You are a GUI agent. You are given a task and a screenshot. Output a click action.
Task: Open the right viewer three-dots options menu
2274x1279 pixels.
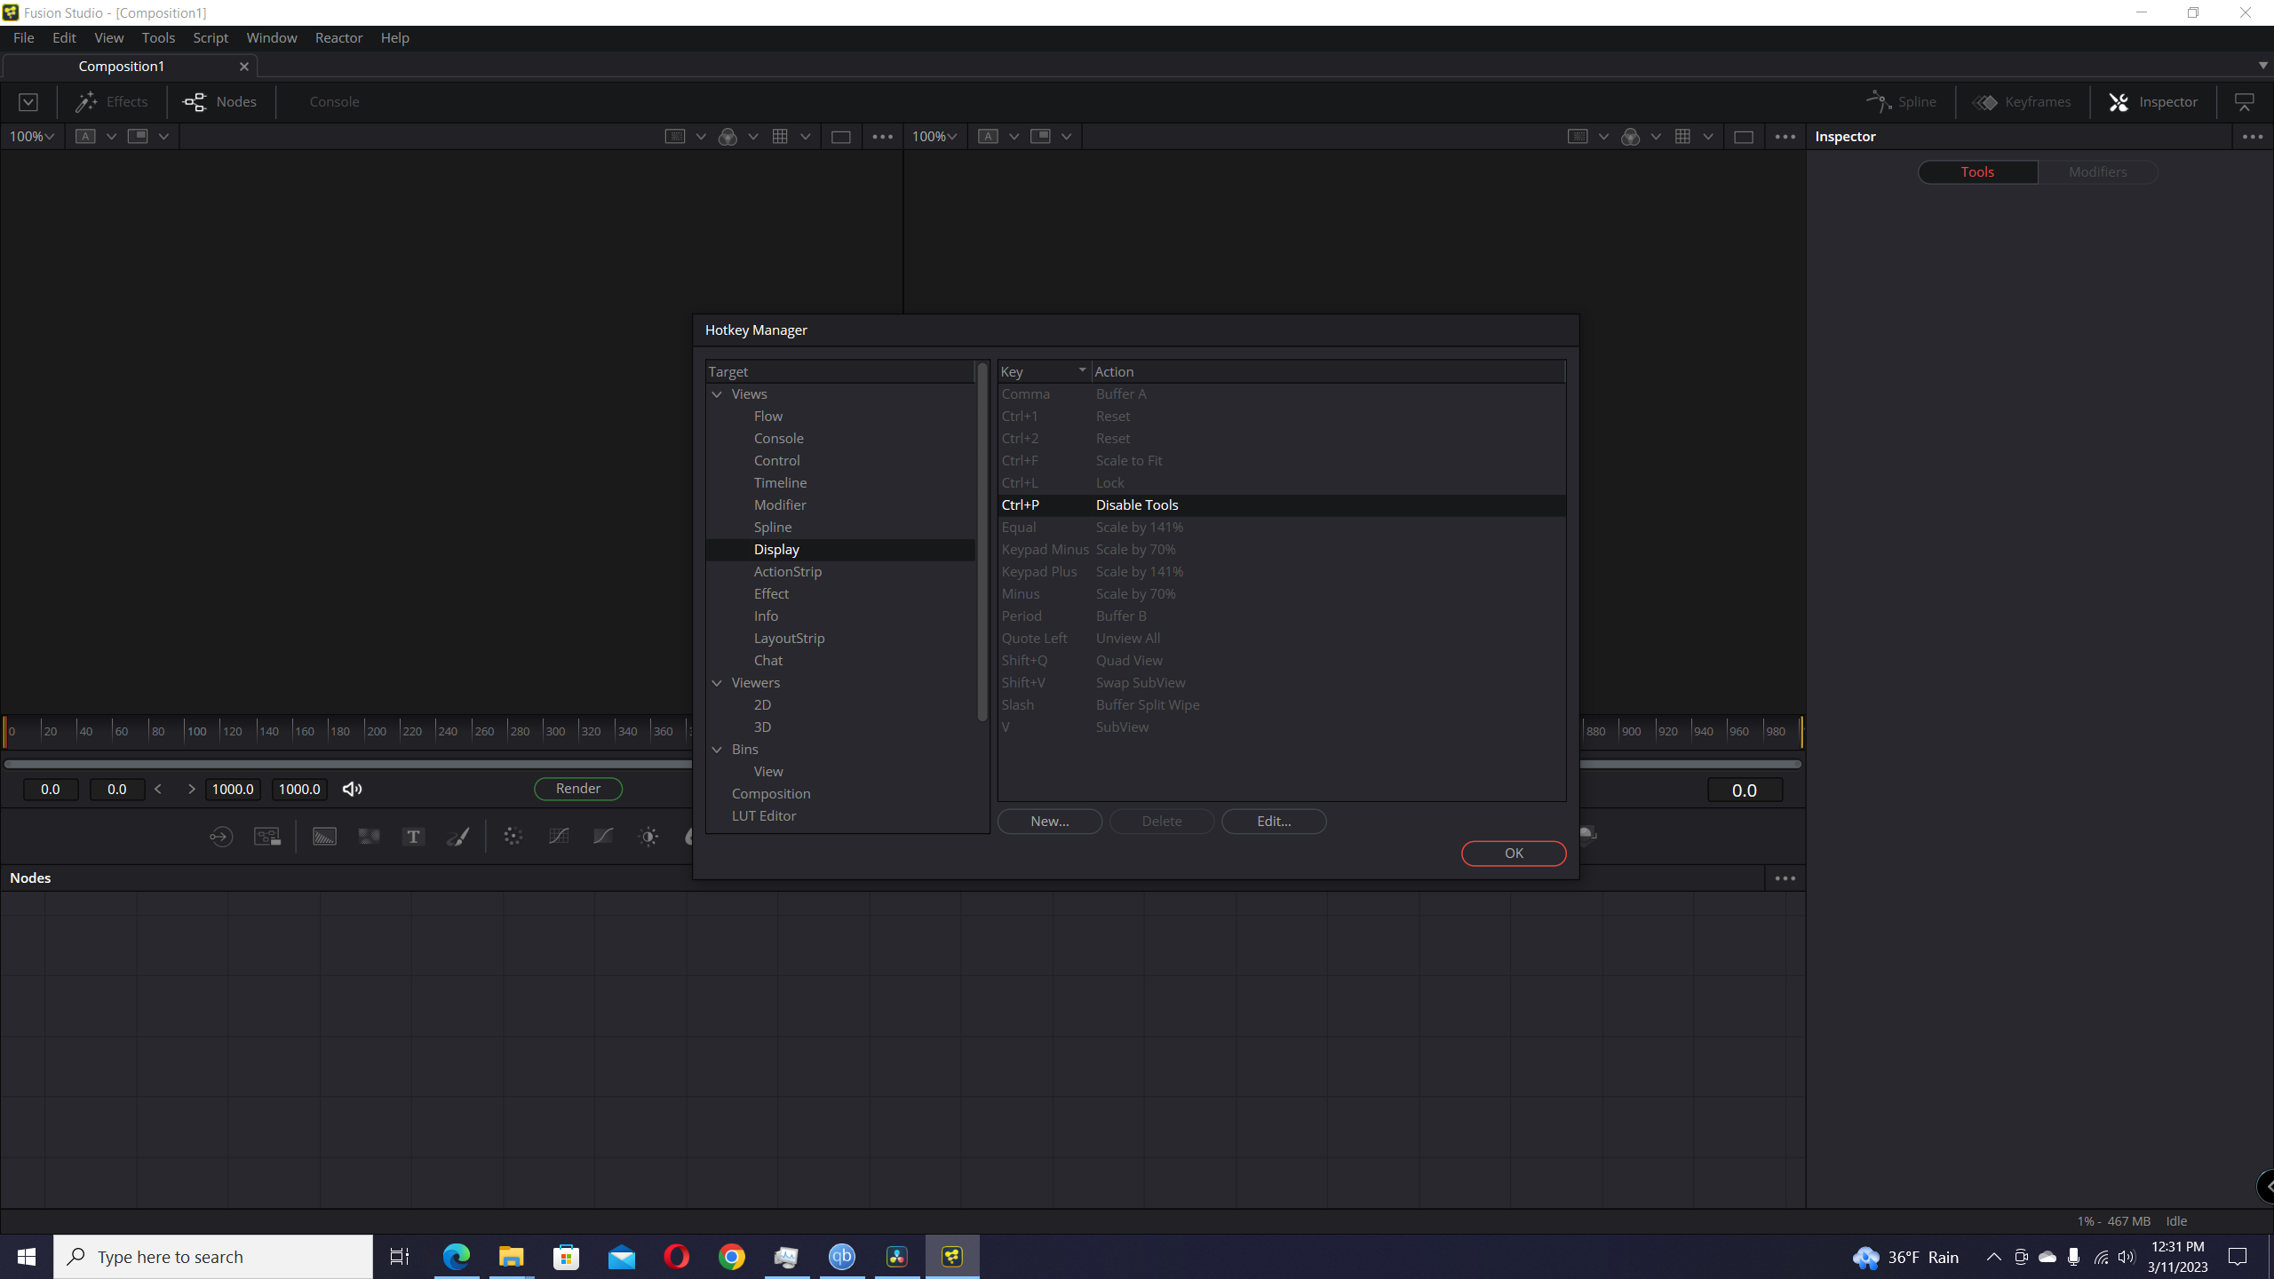(x=1785, y=136)
